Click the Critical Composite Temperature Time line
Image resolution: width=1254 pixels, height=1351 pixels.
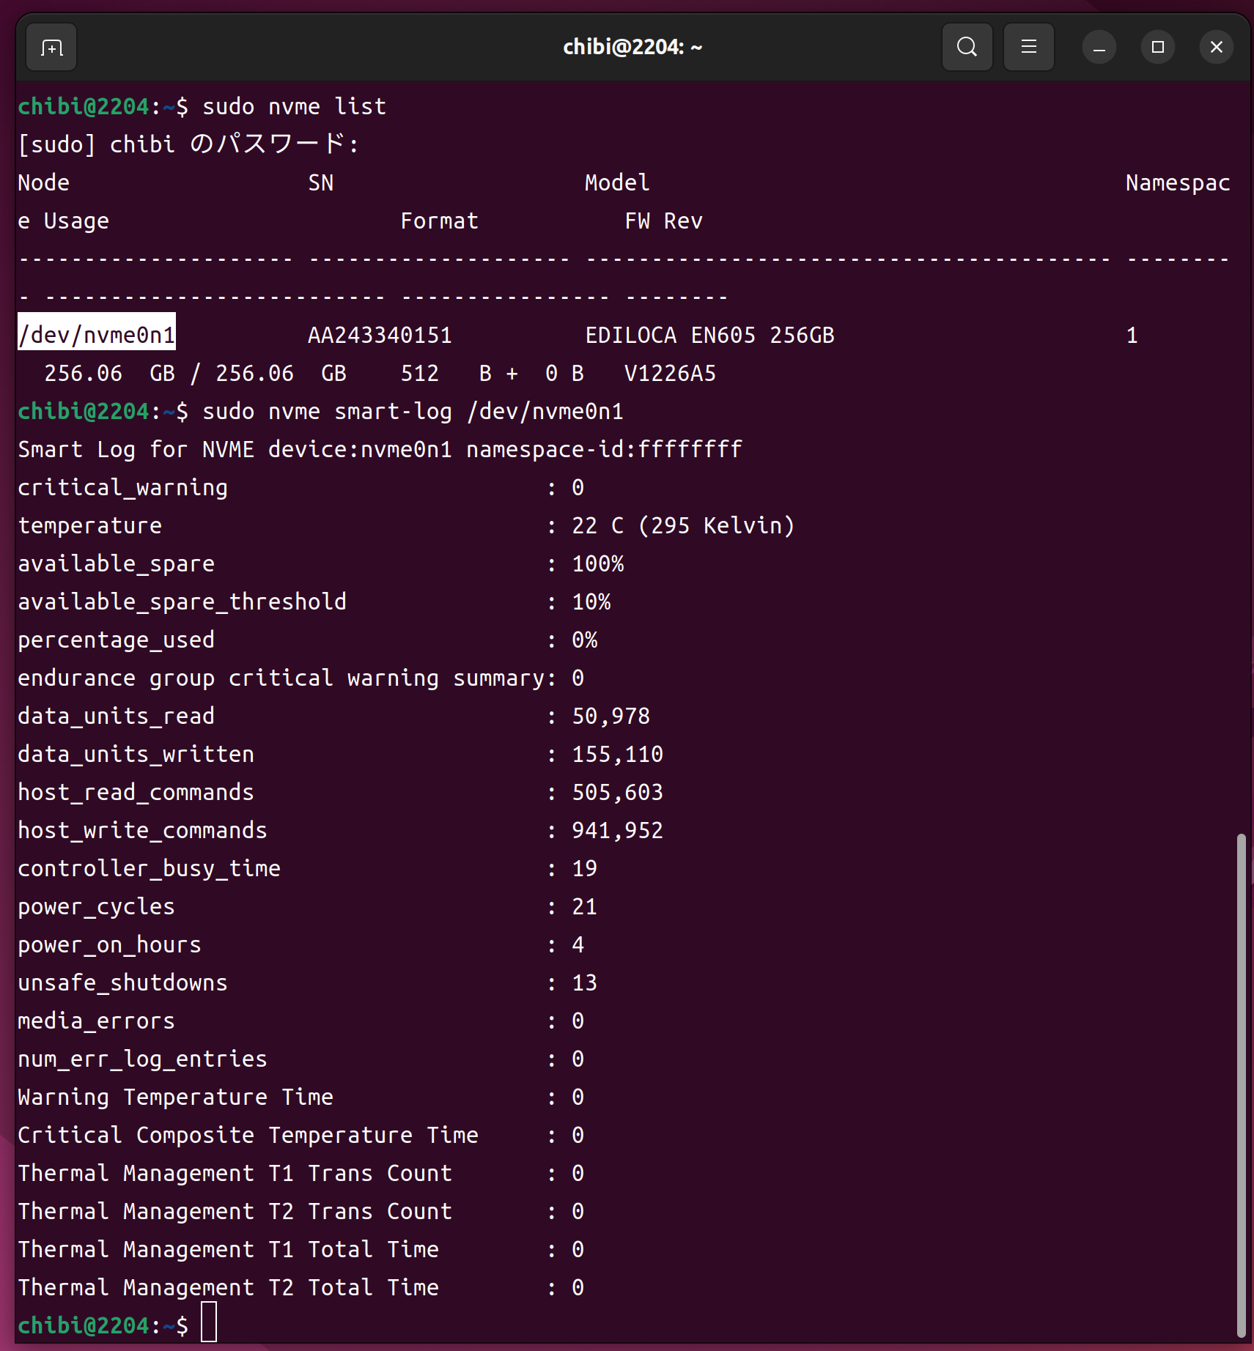coord(248,1136)
